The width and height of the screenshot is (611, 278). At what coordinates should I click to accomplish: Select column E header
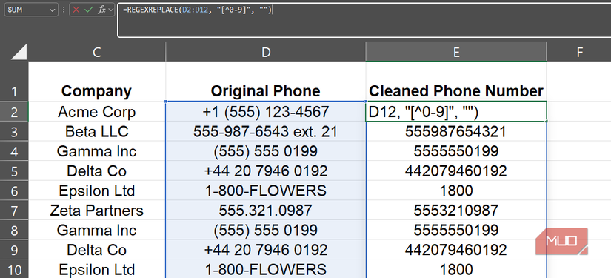(x=456, y=51)
